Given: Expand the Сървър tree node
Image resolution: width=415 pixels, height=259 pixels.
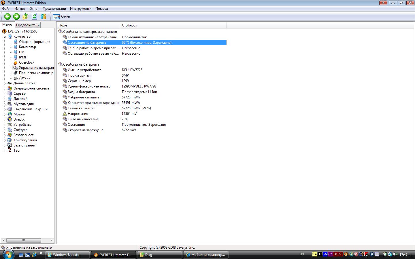Looking at the screenshot, I should tap(5, 94).
